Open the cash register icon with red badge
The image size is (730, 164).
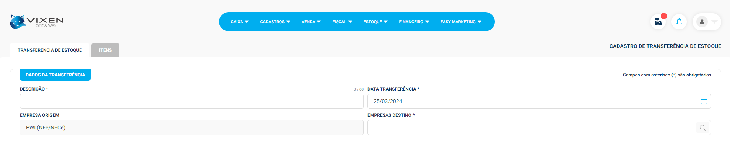coord(658,22)
